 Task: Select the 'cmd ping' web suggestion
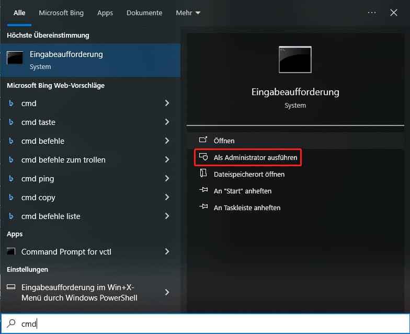[x=90, y=179]
